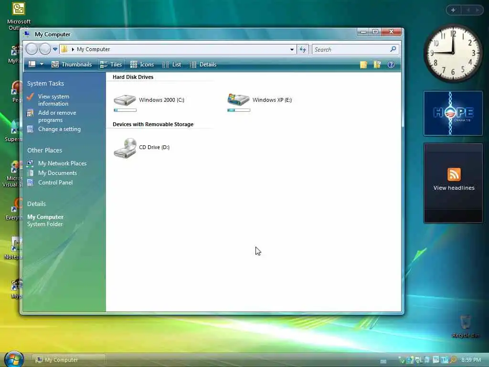Minimize the My Computer window
This screenshot has width=489, height=367.
tap(363, 32)
